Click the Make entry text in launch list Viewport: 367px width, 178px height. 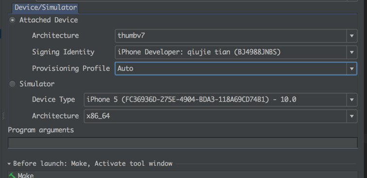(x=26, y=176)
